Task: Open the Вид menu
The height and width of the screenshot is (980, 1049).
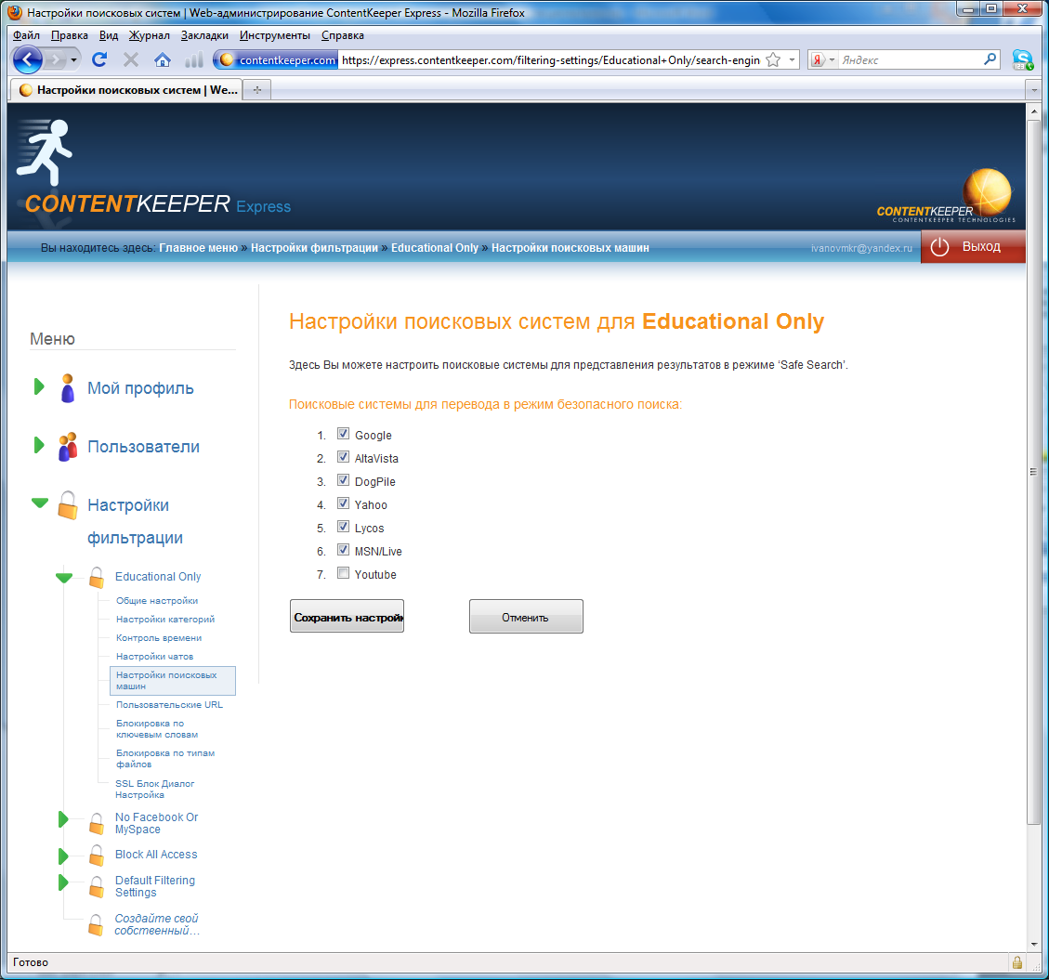Action: tap(109, 35)
